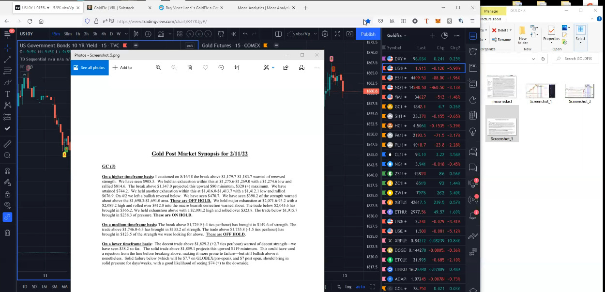Click the bar replay rewind icon
Screen dimensions: 605x292
click(234, 34)
